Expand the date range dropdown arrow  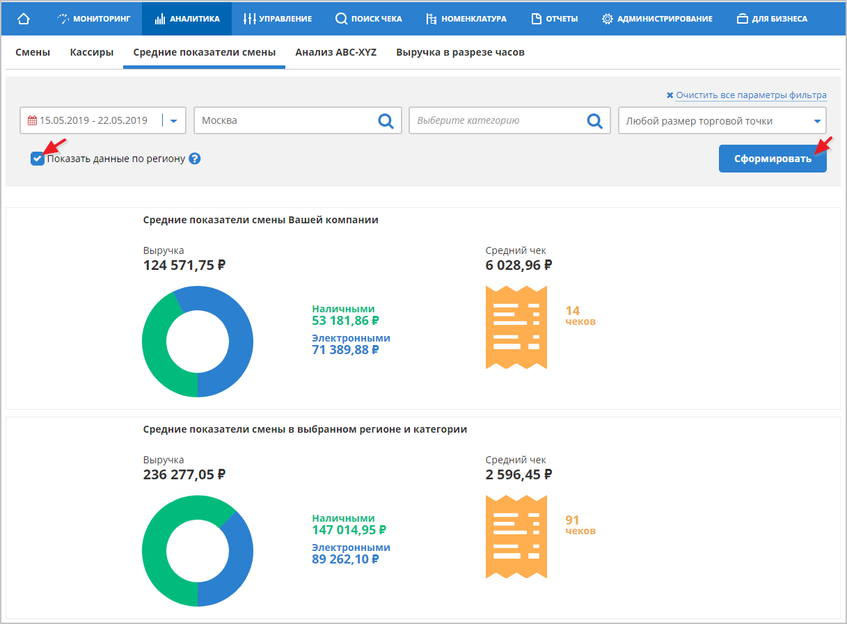[174, 121]
